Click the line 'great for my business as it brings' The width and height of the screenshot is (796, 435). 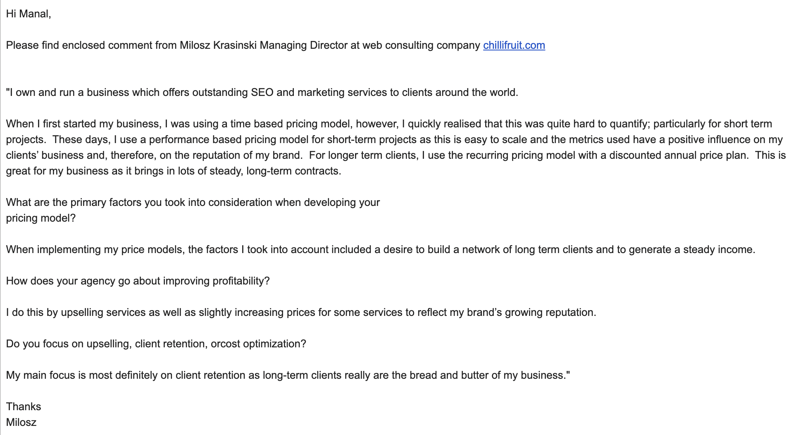[174, 171]
